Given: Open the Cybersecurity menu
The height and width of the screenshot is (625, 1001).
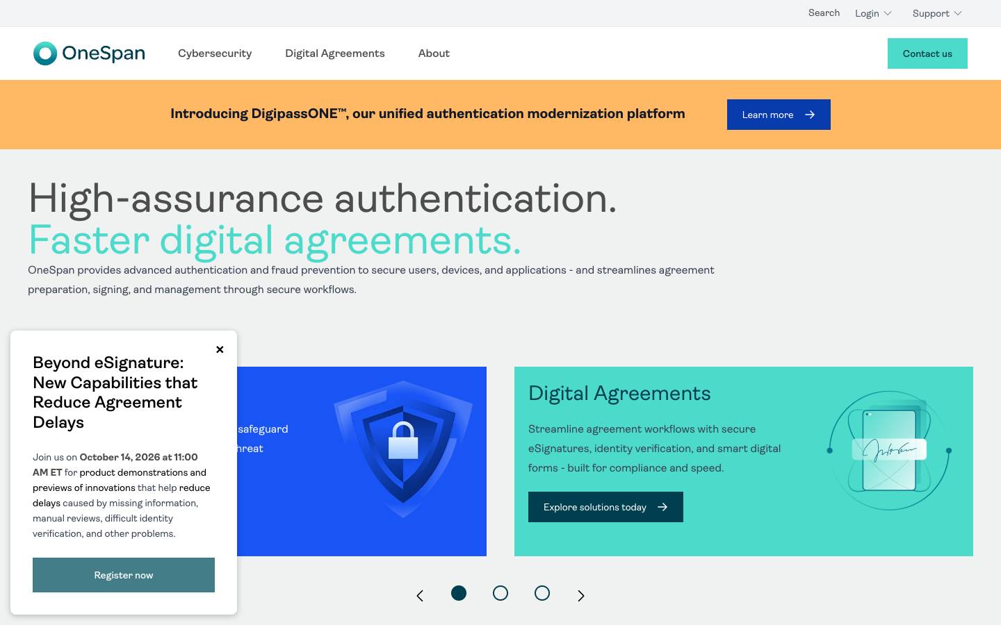Looking at the screenshot, I should pyautogui.click(x=215, y=53).
